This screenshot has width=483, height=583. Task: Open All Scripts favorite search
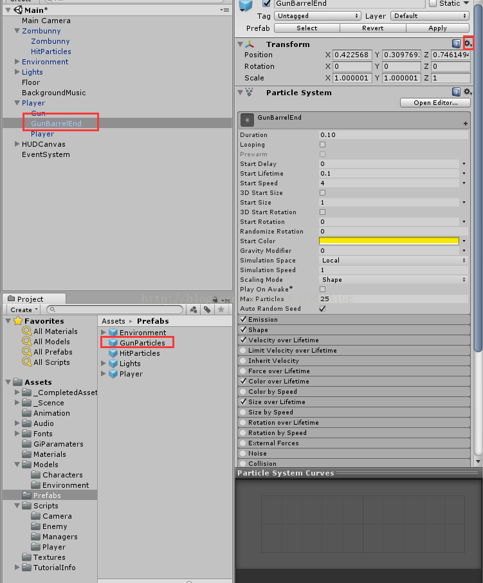[x=46, y=362]
